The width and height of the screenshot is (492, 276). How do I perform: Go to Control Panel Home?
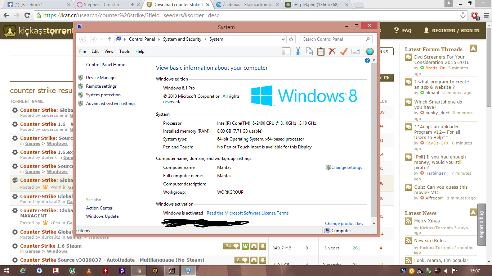(106, 65)
